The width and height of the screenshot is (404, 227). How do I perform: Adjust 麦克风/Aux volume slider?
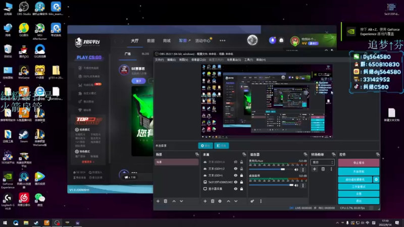tap(271, 169)
